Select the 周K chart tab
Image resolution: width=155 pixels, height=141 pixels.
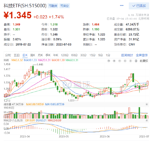pos(33,55)
